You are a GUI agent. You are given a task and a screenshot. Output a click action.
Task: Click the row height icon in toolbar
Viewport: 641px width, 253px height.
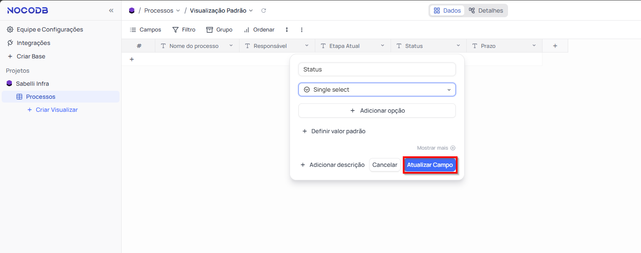(287, 30)
